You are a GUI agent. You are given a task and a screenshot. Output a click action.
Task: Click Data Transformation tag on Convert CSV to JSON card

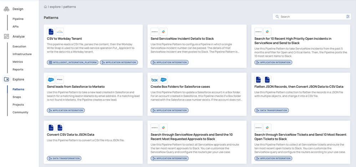64,158
